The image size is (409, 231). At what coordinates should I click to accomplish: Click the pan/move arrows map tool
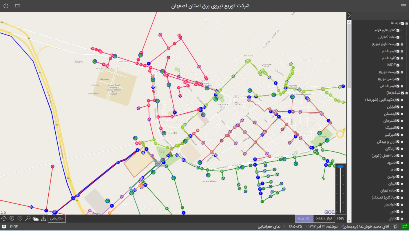coord(4,218)
